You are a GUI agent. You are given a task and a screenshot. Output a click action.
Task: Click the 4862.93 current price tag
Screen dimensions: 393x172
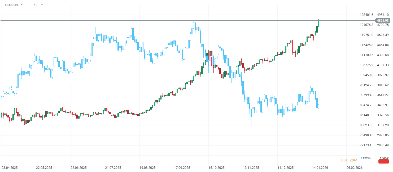(x=382, y=20)
